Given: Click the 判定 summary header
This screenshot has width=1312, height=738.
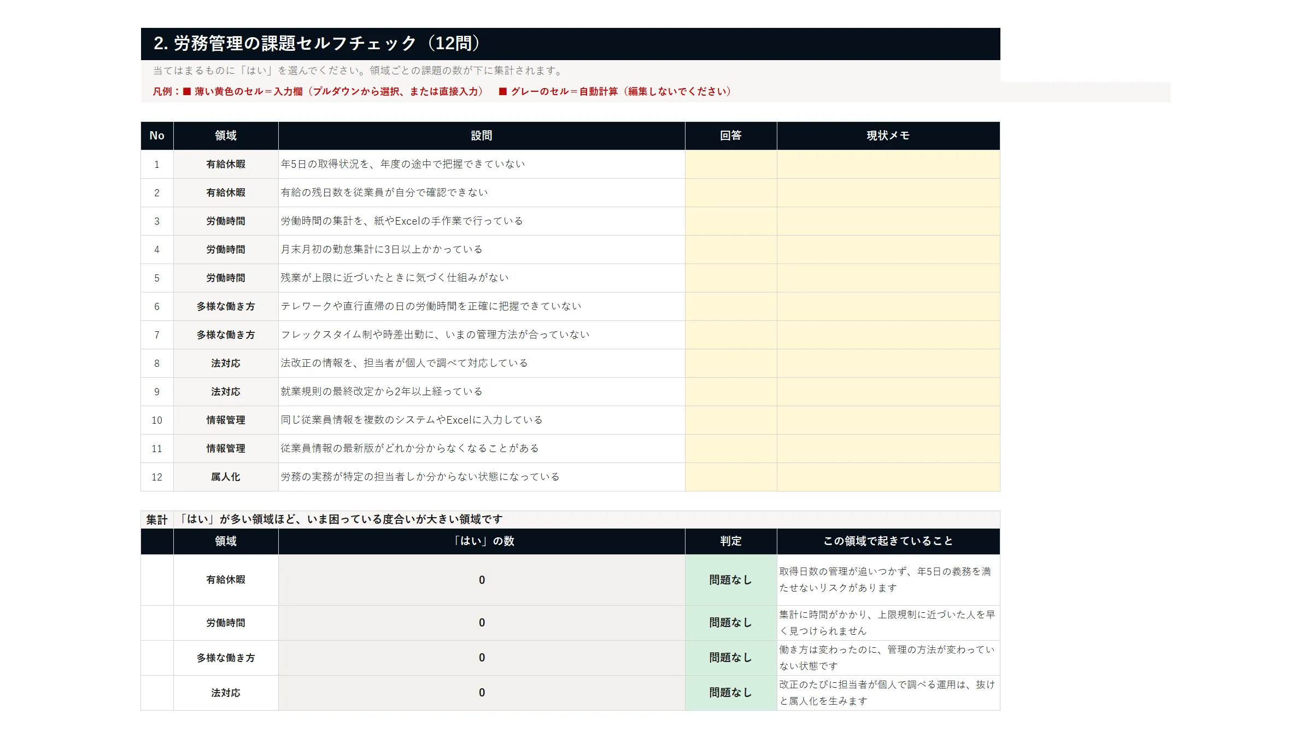Looking at the screenshot, I should 731,541.
